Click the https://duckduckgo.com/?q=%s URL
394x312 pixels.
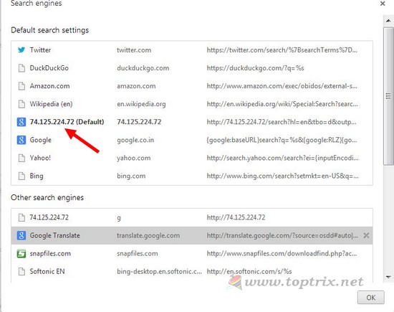(255, 68)
